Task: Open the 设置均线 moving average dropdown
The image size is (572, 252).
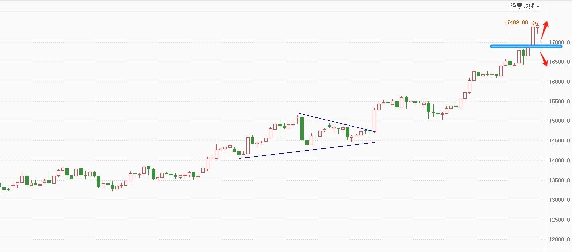Action: [525, 6]
